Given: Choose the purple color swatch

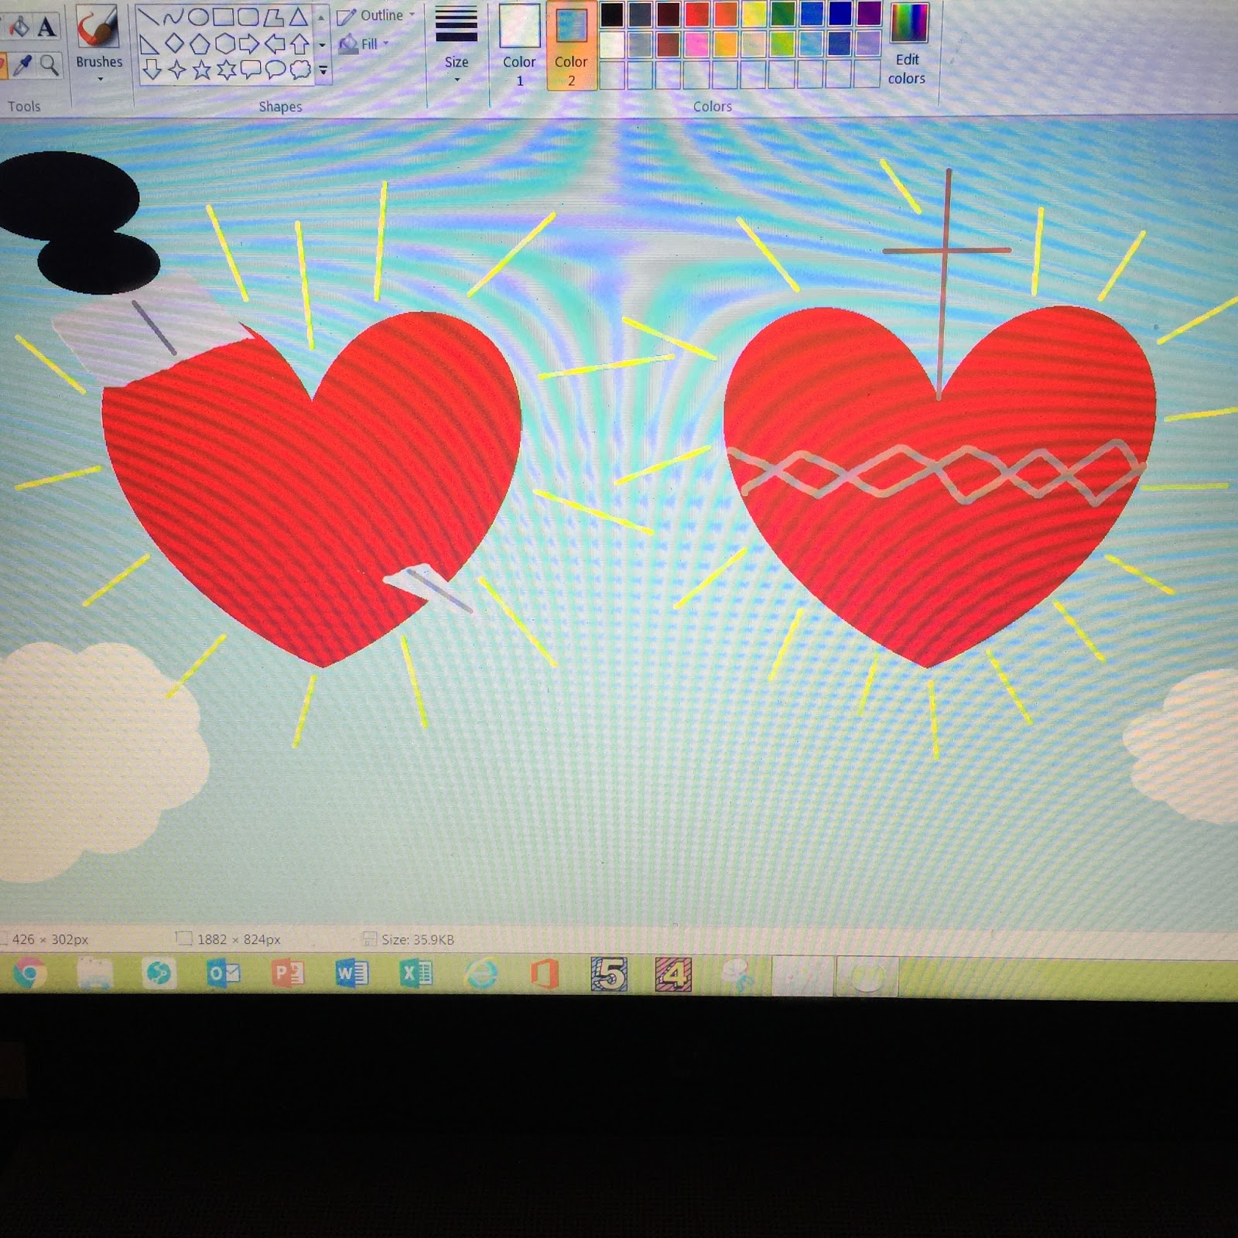Looking at the screenshot, I should [x=869, y=14].
